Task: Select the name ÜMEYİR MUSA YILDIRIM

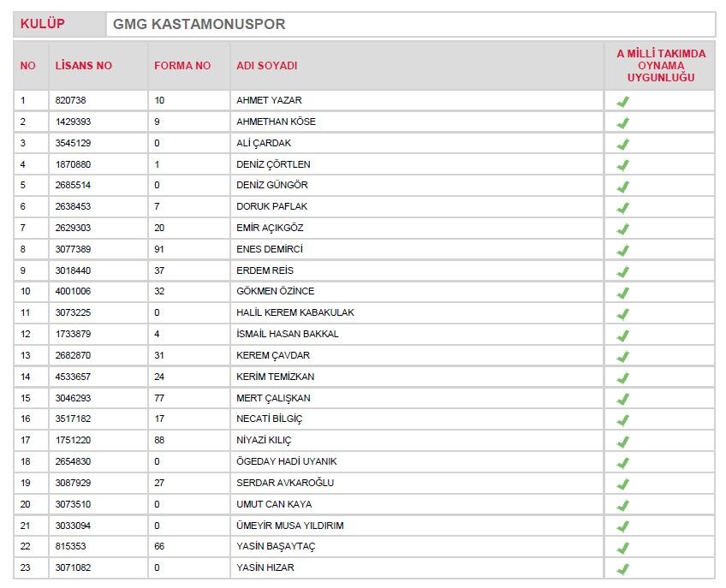Action: [x=290, y=525]
